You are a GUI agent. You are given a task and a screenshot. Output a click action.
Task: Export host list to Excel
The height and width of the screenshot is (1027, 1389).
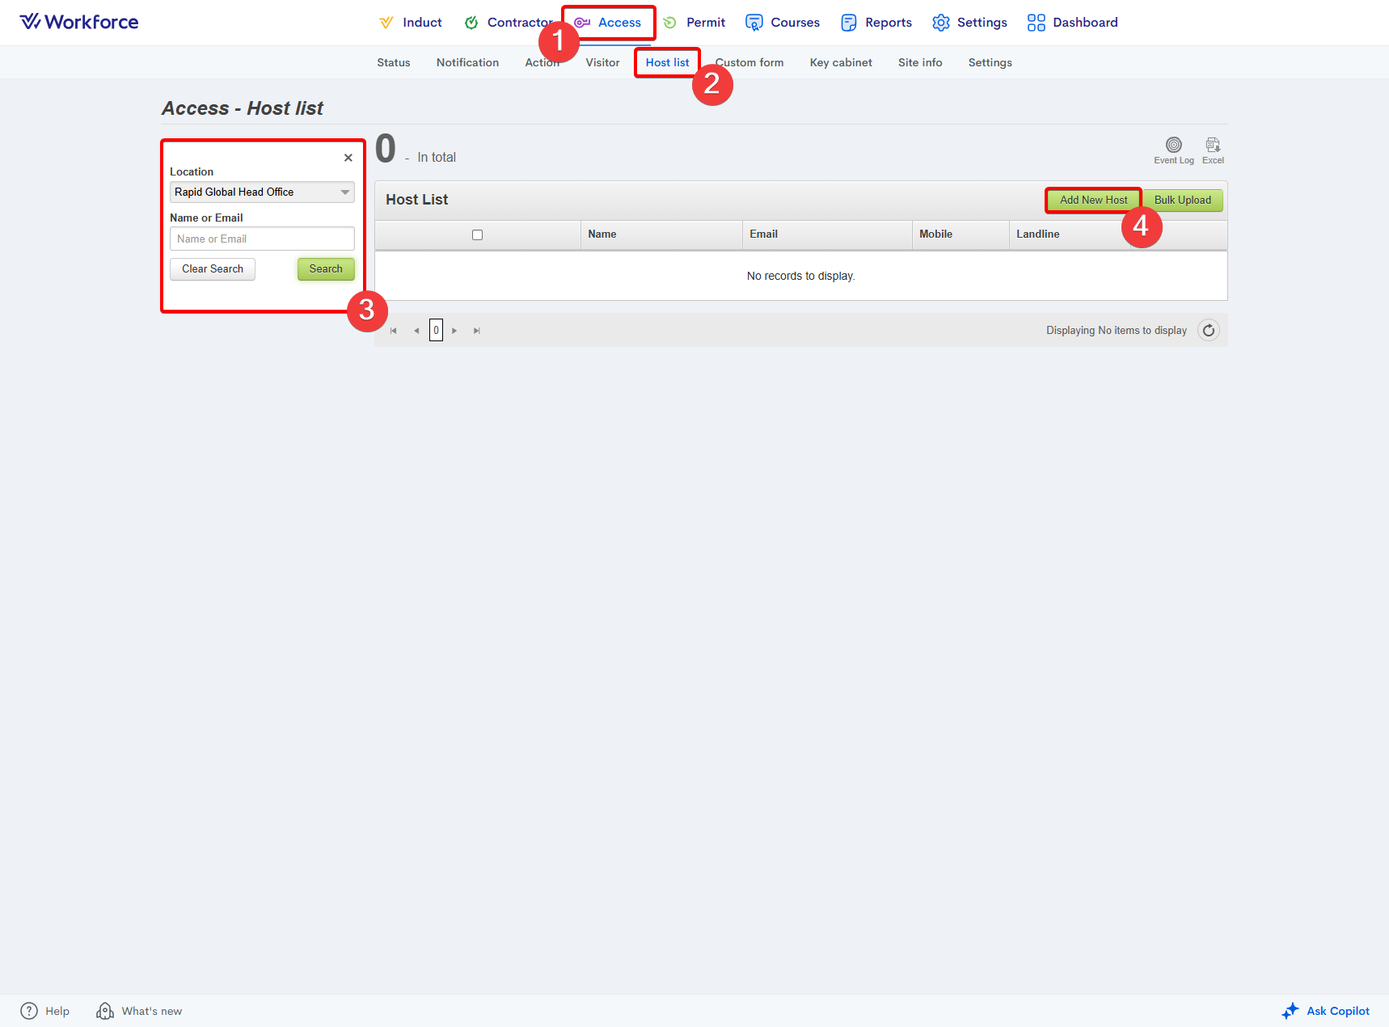click(1212, 146)
